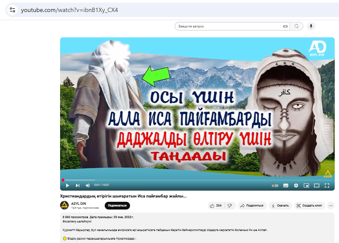This screenshot has width=339, height=243.
Task: Play the video
Action: click(x=67, y=185)
